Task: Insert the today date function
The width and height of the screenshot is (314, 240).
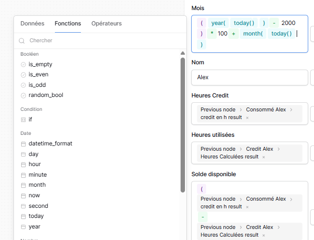Action: coord(36,216)
